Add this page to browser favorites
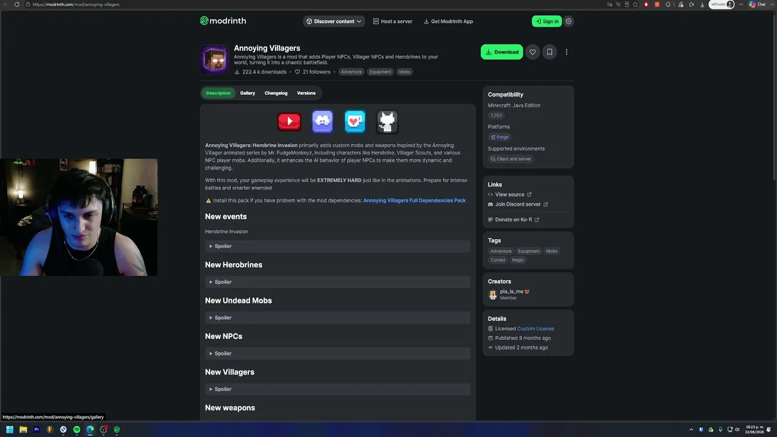The width and height of the screenshot is (777, 437). point(635,4)
